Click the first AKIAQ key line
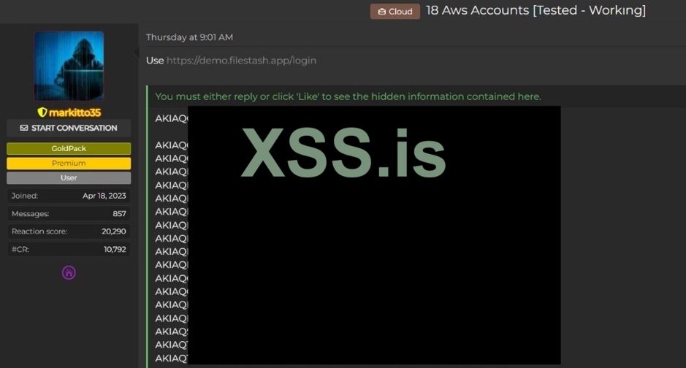Viewport: 686px width, 368px height. pyautogui.click(x=172, y=118)
